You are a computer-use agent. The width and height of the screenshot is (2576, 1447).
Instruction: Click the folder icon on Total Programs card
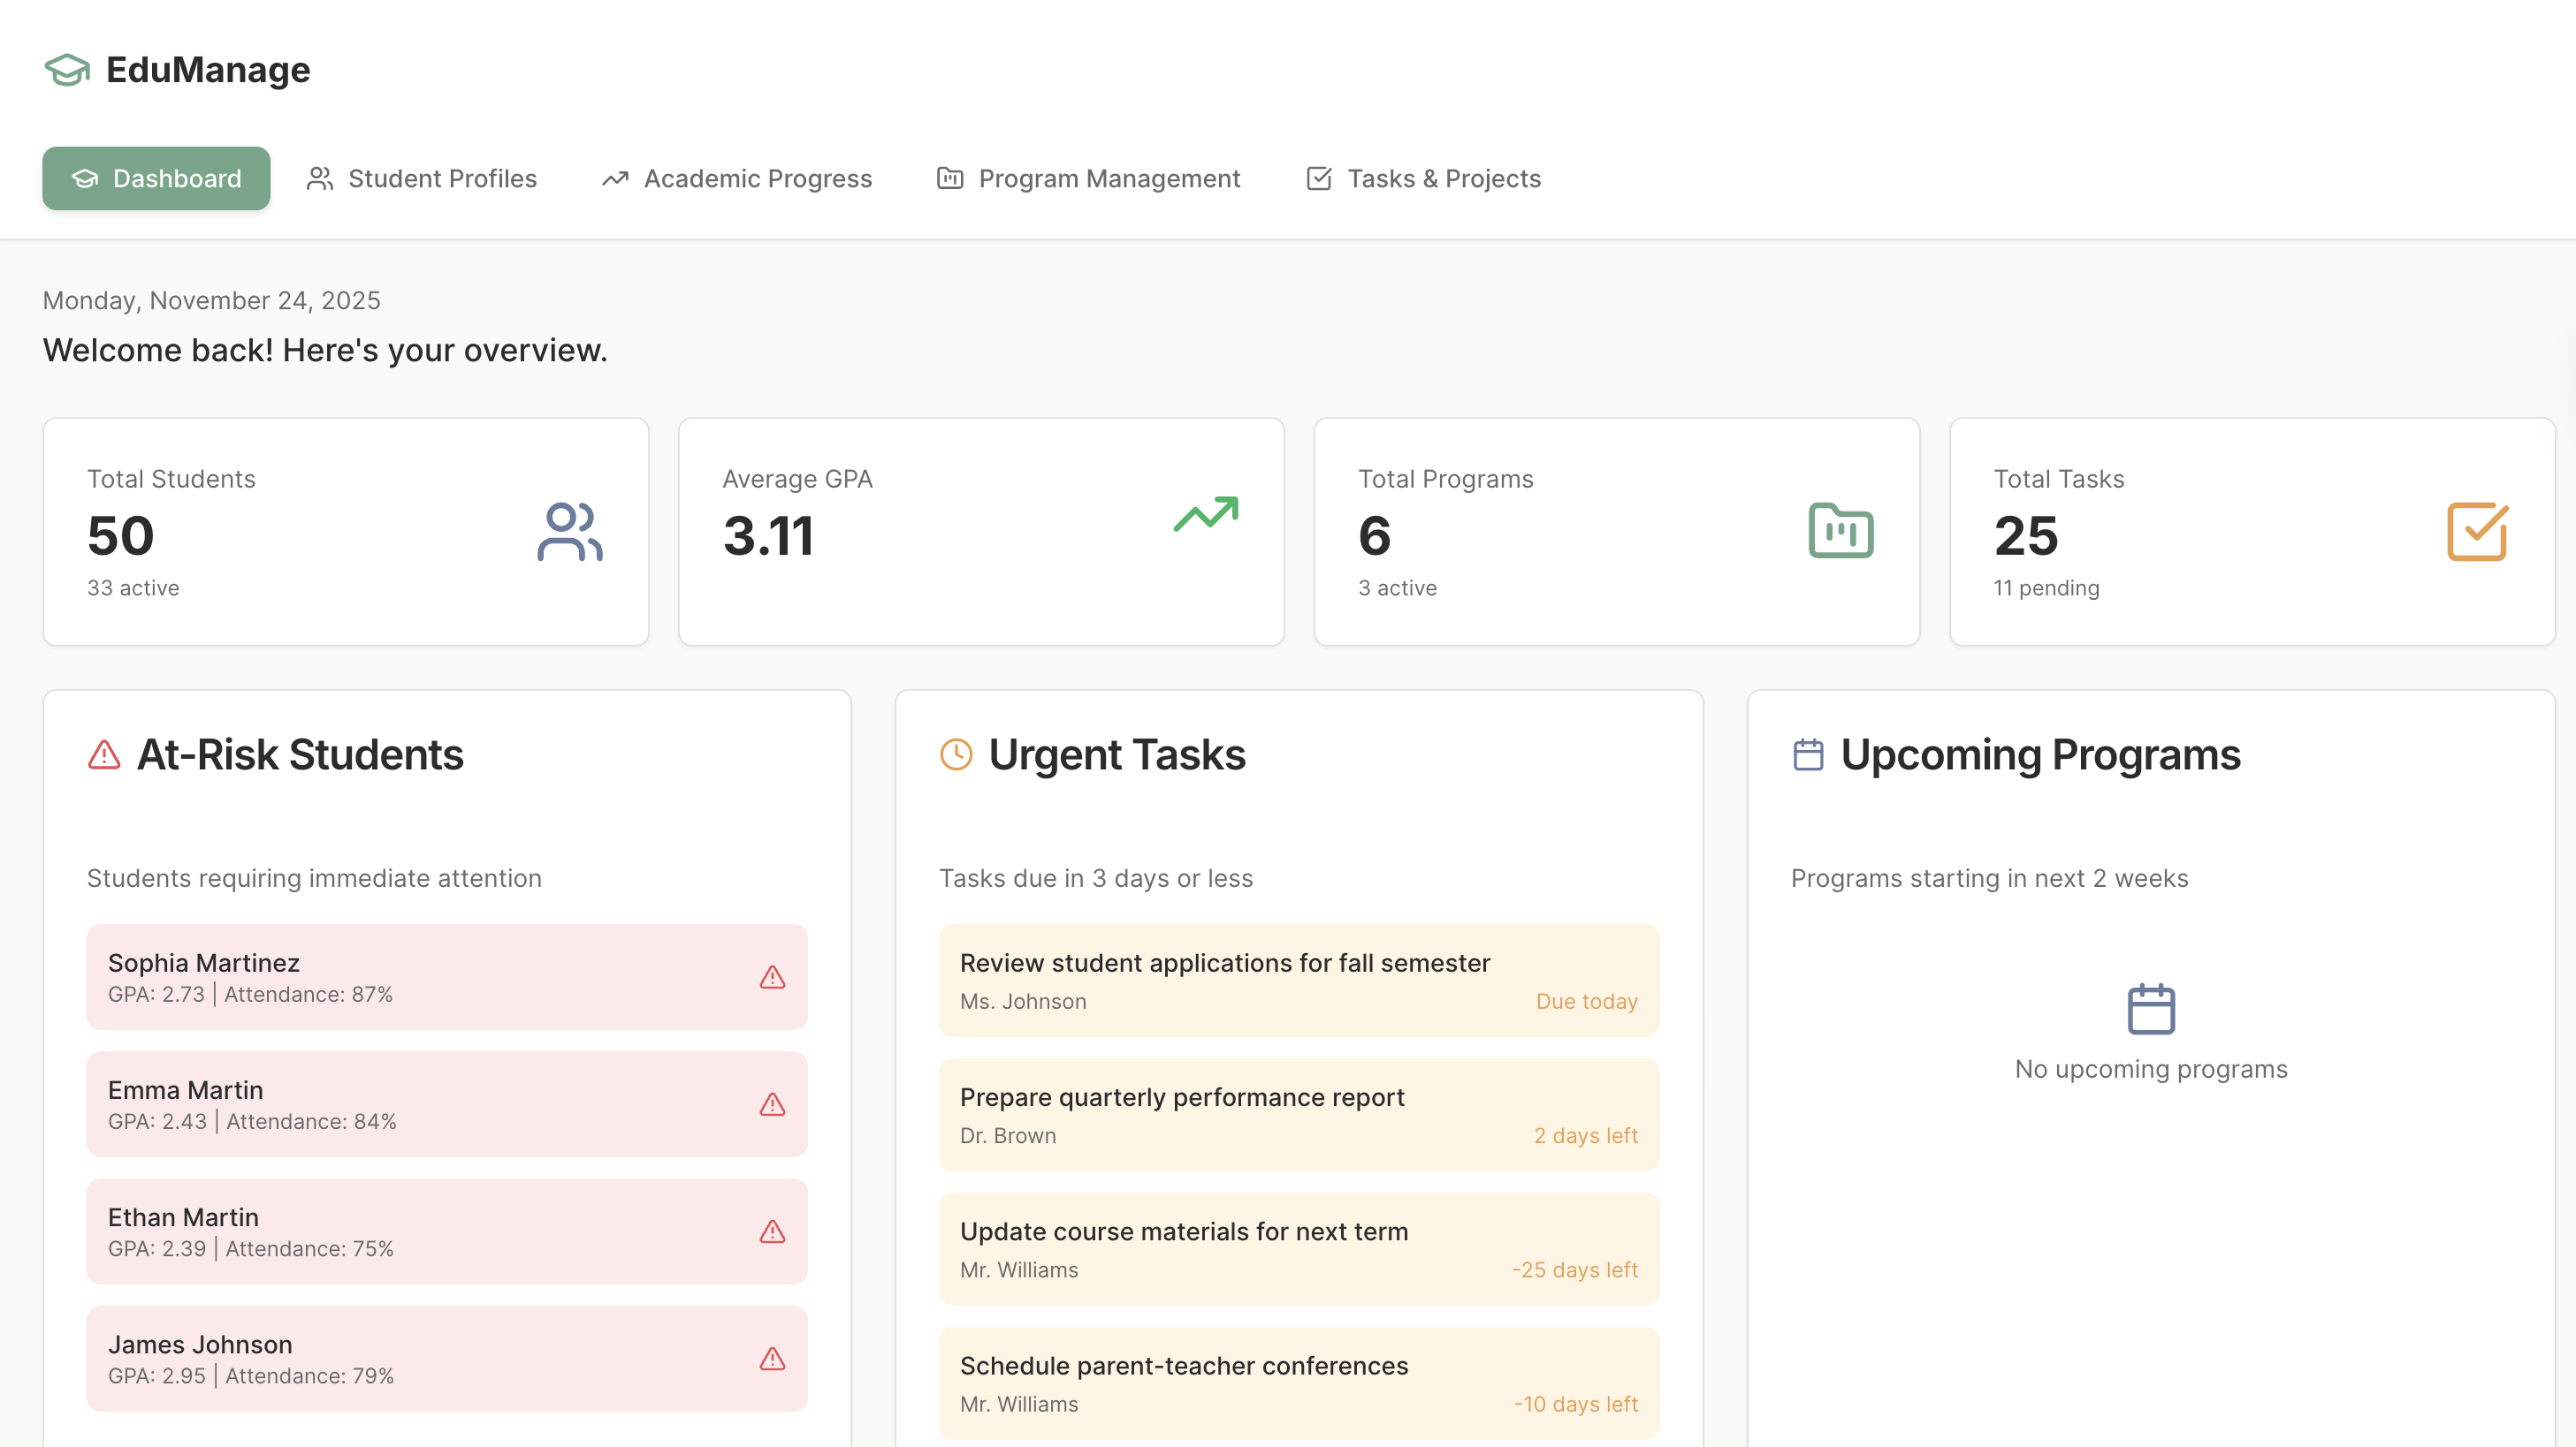[x=1841, y=532]
